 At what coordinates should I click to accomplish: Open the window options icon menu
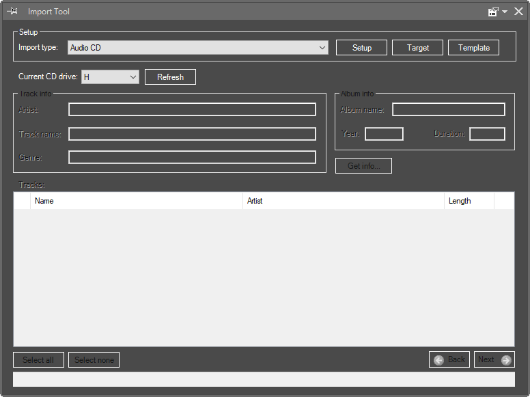click(493, 12)
